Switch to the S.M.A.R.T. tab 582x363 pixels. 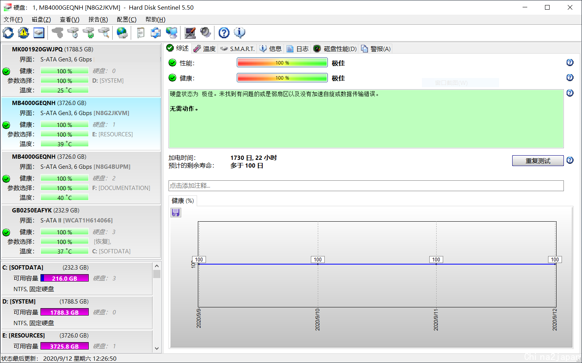(x=238, y=49)
